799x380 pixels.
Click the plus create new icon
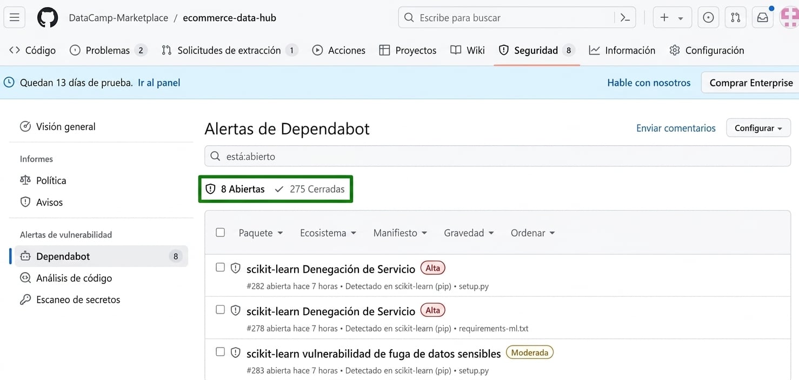(x=664, y=18)
